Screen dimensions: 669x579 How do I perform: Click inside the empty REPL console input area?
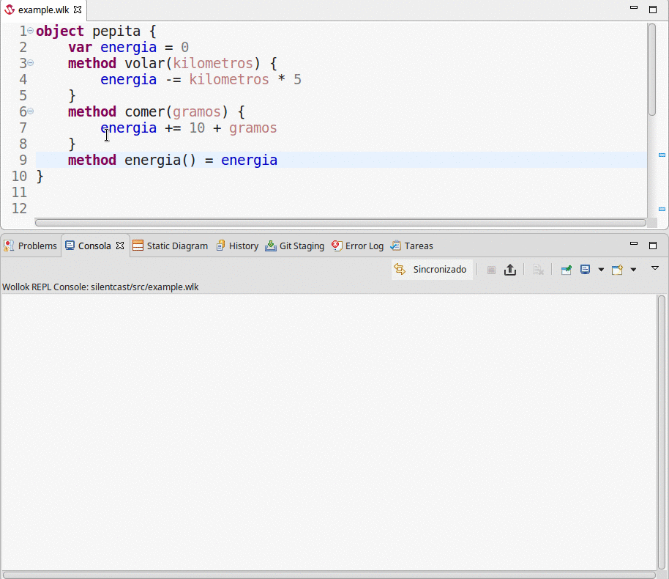pyautogui.click(x=329, y=432)
